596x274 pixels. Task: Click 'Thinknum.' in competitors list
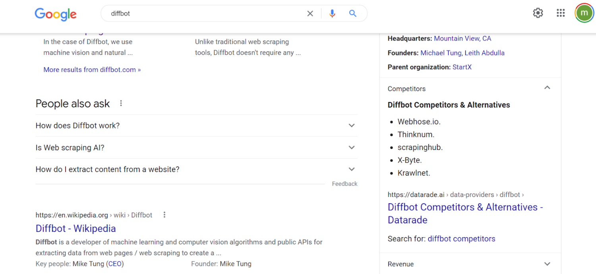416,135
